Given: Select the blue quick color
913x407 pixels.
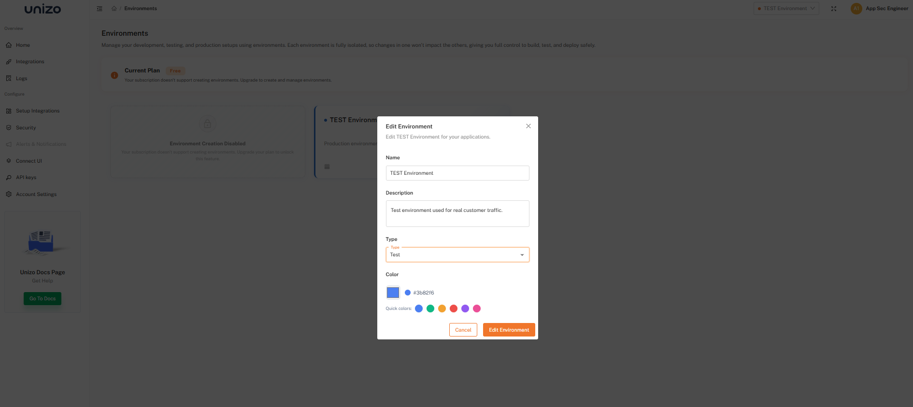Looking at the screenshot, I should coord(419,309).
